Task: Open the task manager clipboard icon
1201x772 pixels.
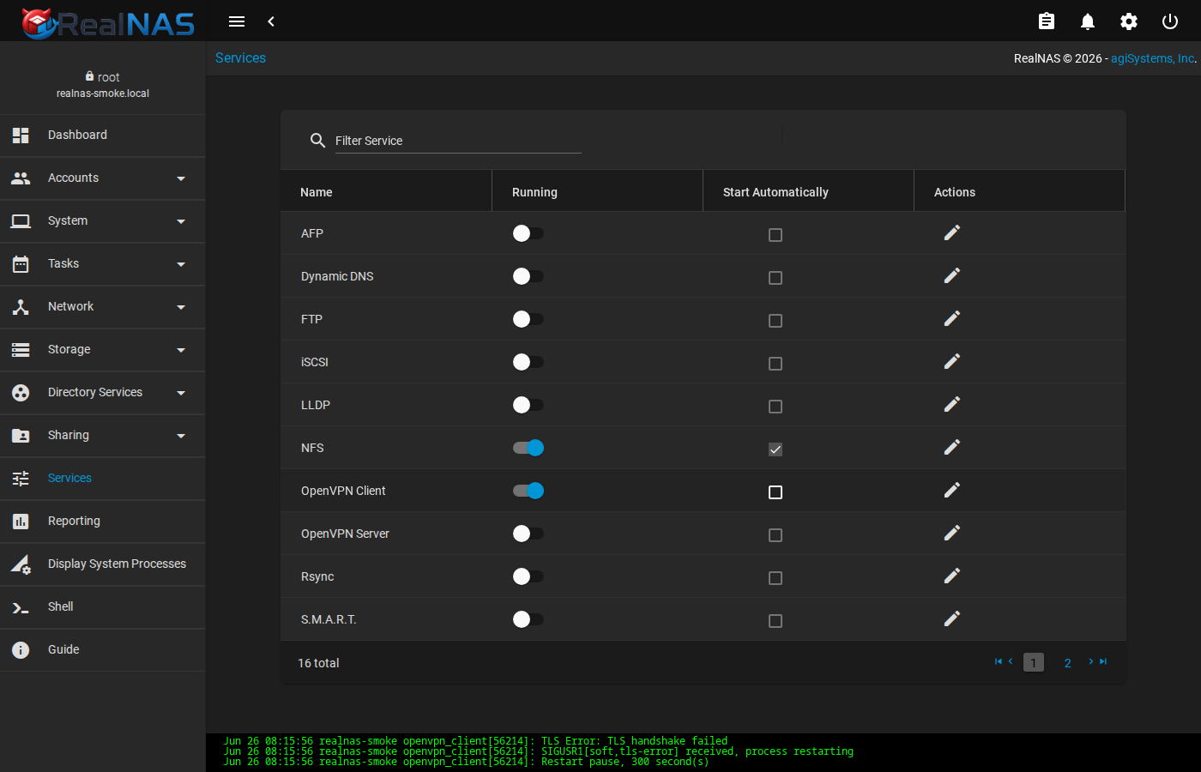Action: [x=1047, y=21]
